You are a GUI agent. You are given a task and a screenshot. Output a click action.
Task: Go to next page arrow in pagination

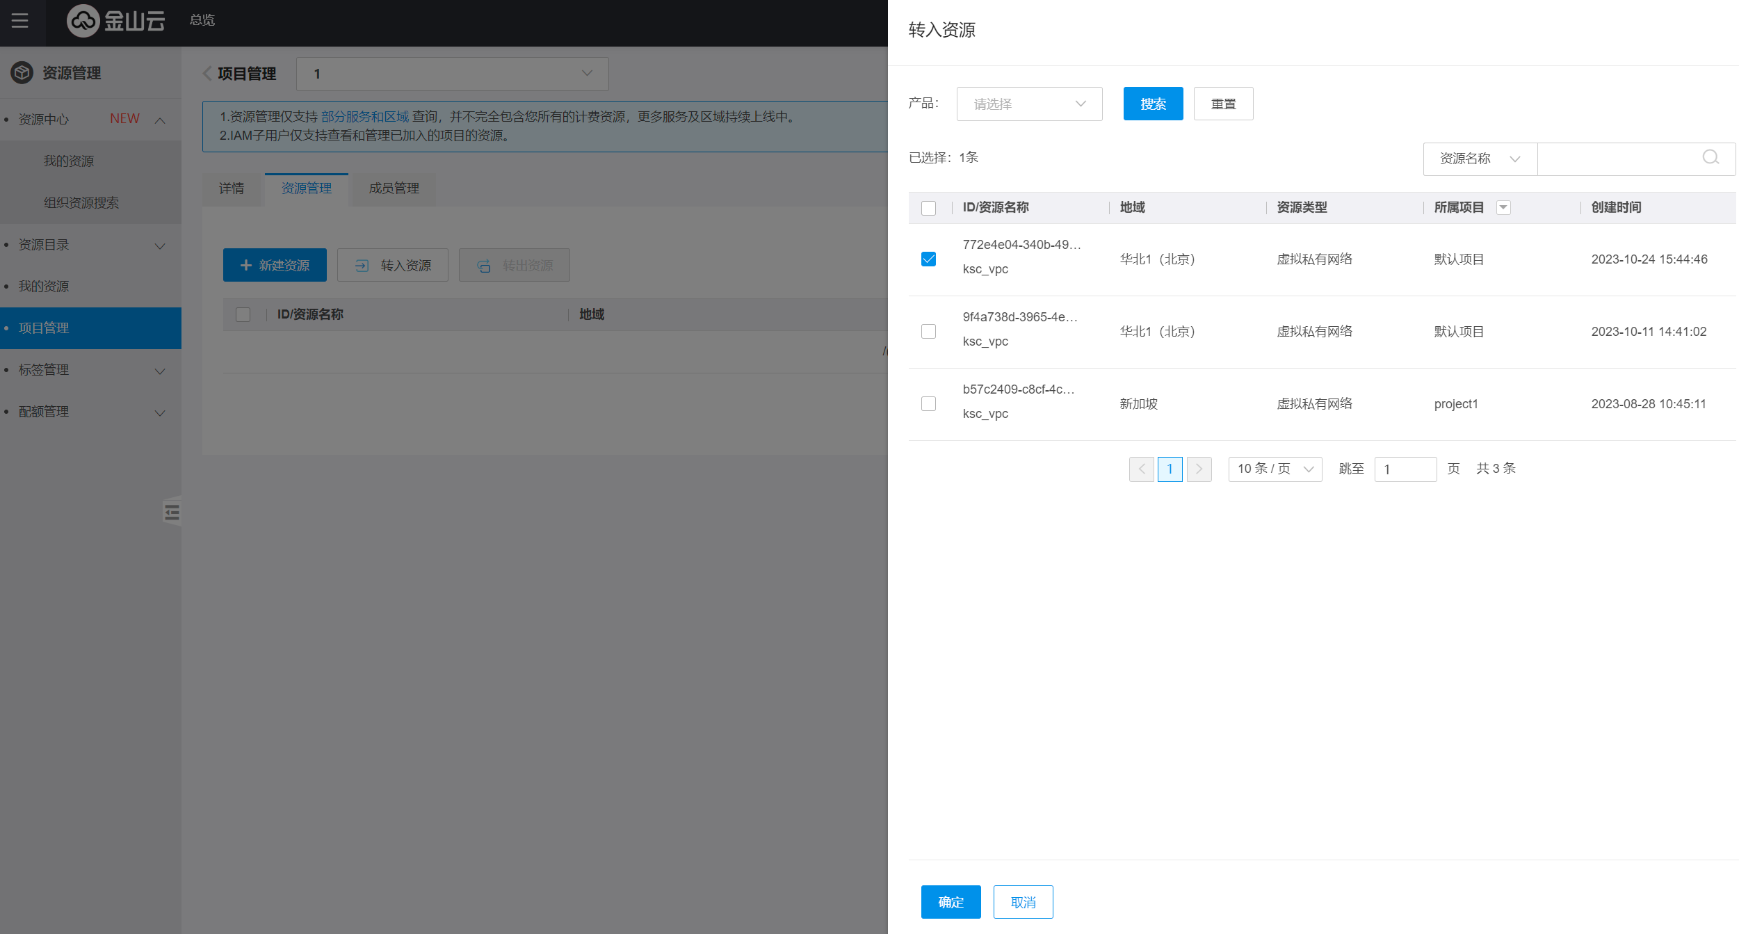pos(1199,469)
